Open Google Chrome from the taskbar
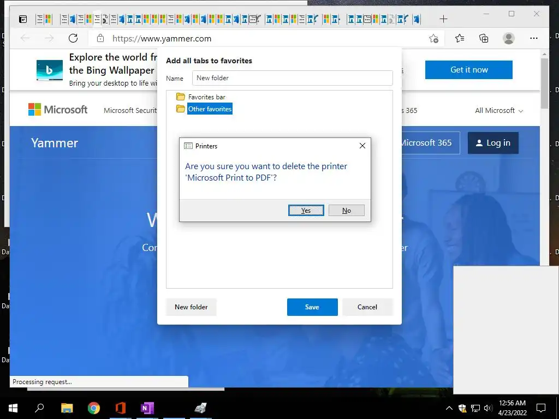The width and height of the screenshot is (559, 419). tap(94, 408)
